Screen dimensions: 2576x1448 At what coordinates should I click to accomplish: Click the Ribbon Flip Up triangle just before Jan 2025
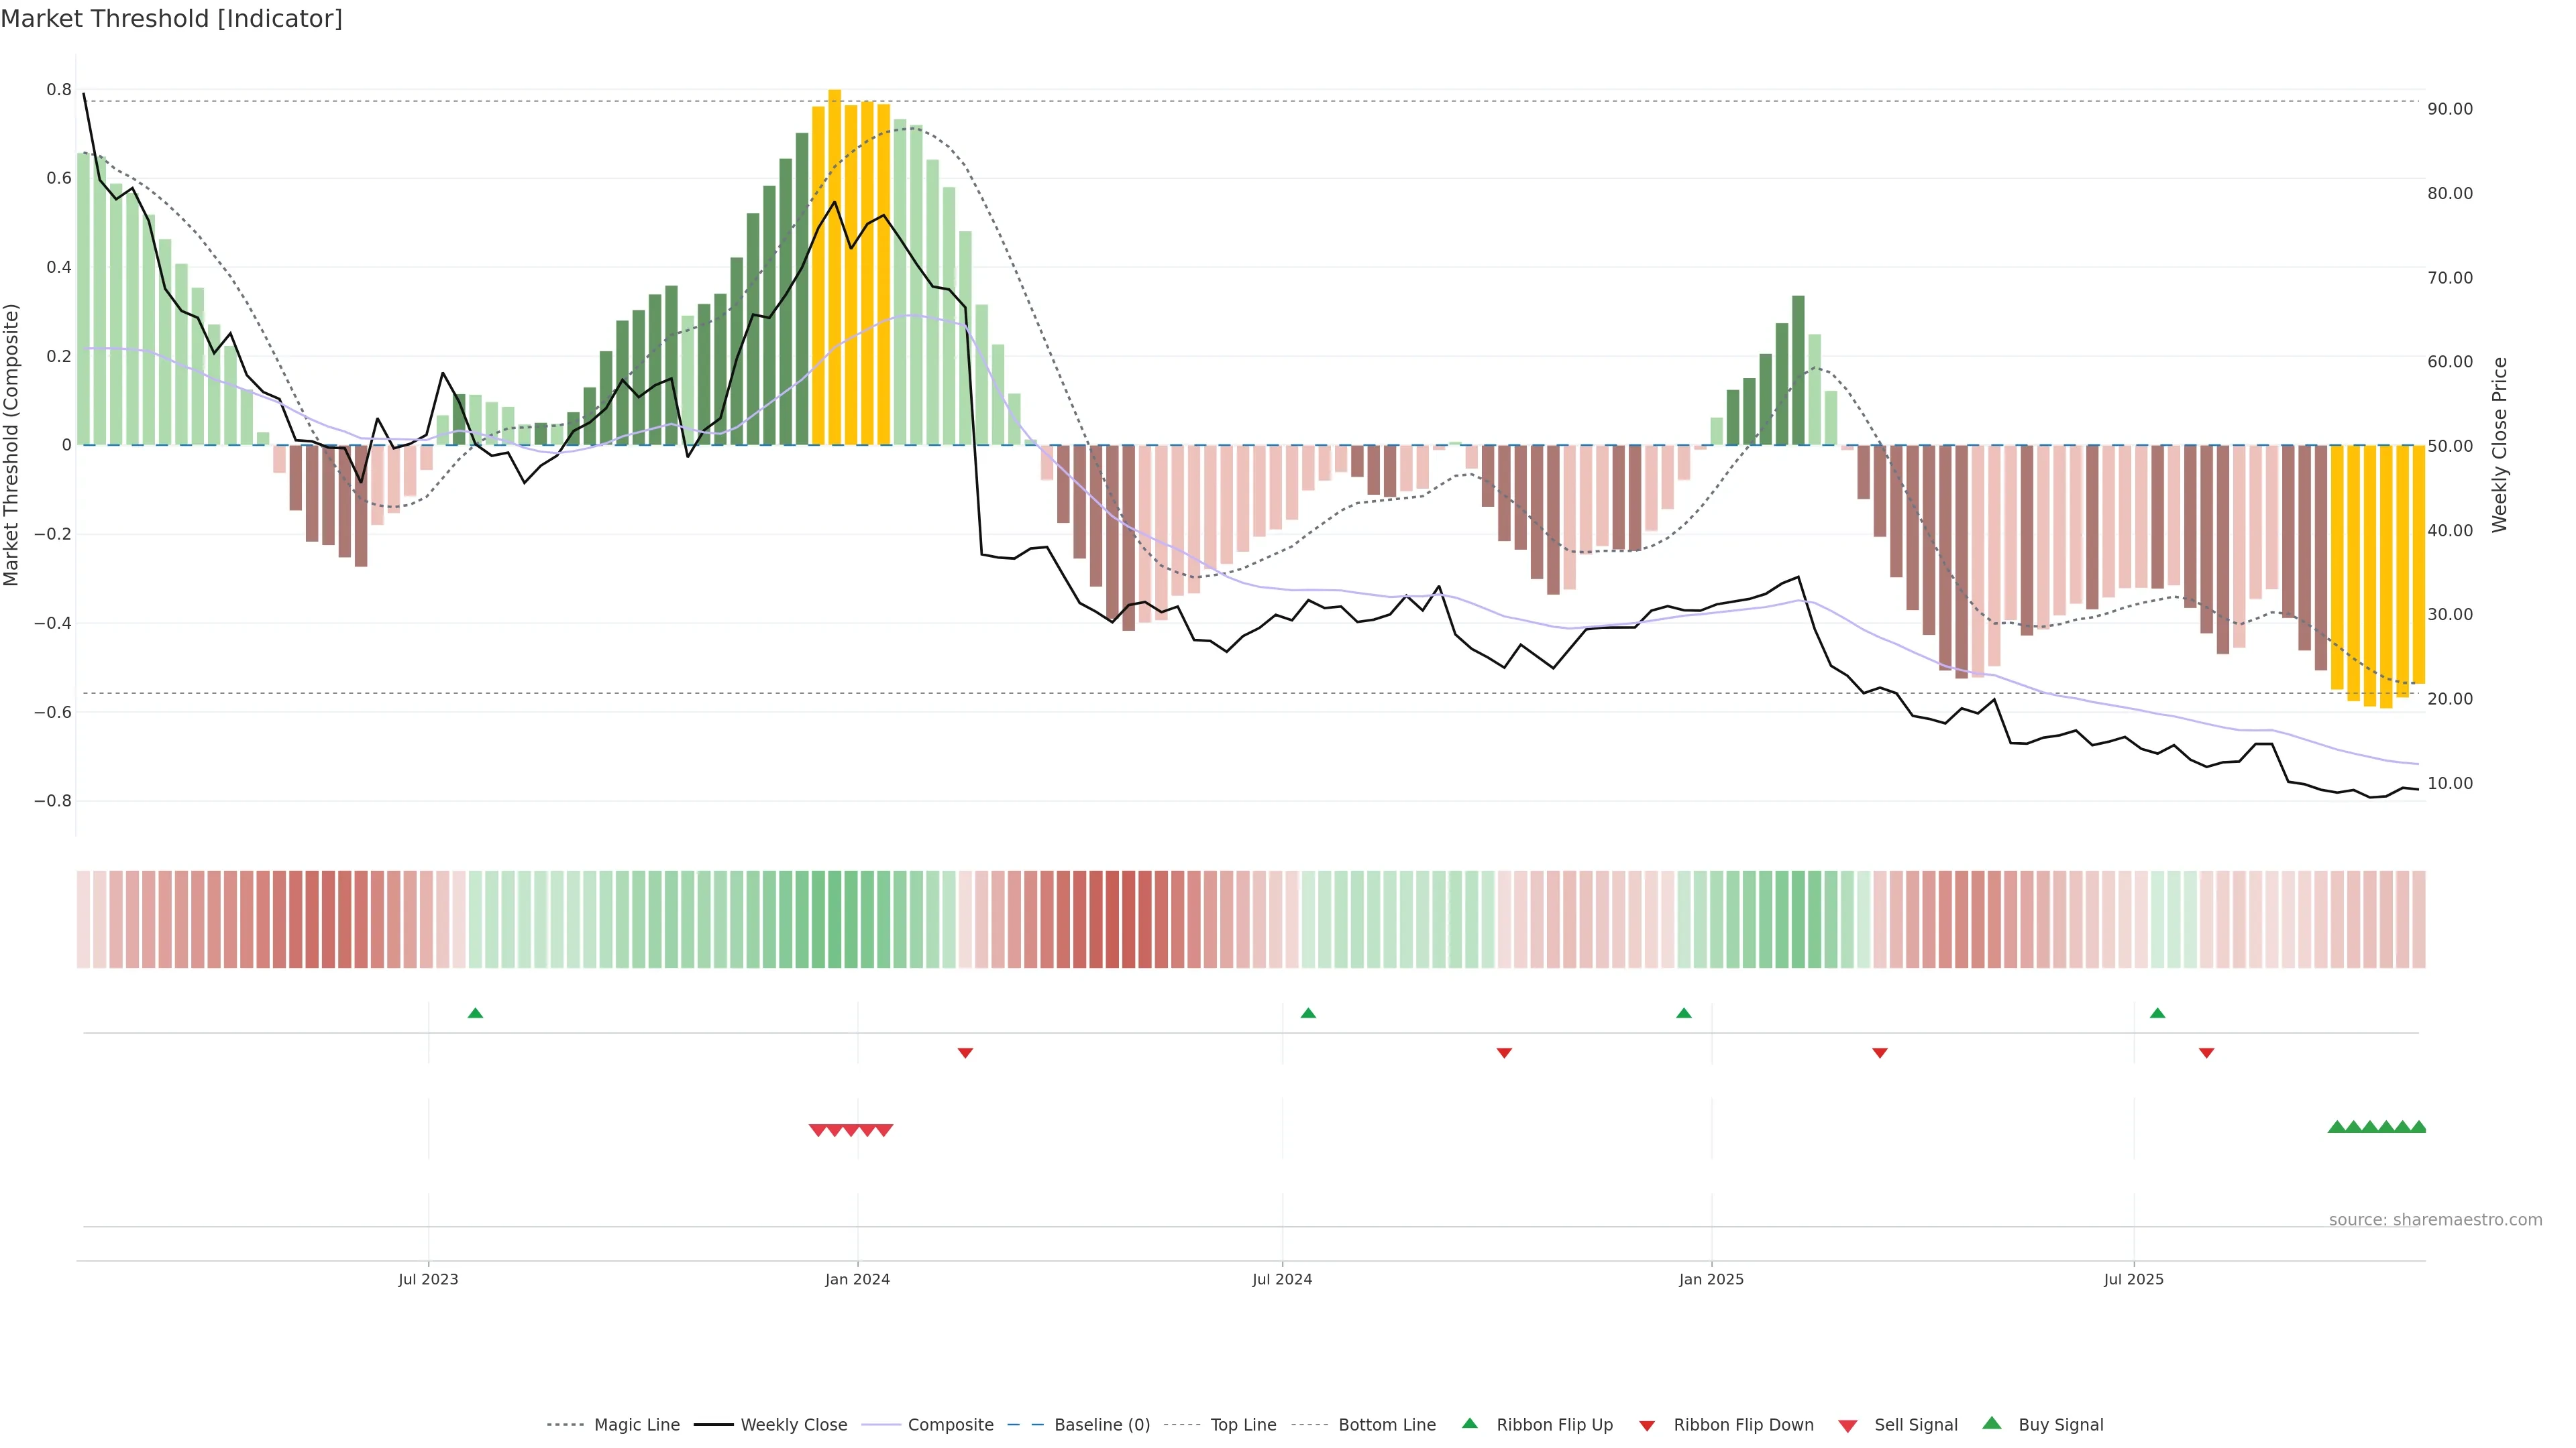pos(1684,1014)
